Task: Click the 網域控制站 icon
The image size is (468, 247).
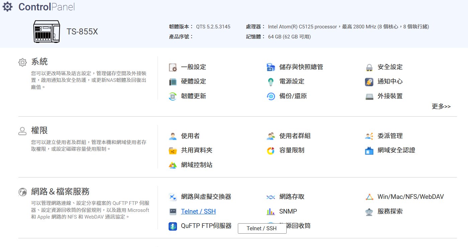Action: coord(173,165)
